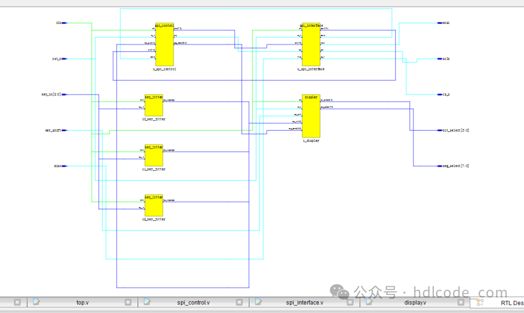Click the clk input port pin
524x313 pixels.
click(x=64, y=23)
